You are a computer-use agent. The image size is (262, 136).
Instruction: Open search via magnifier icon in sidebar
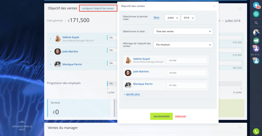pyautogui.click(x=256, y=23)
